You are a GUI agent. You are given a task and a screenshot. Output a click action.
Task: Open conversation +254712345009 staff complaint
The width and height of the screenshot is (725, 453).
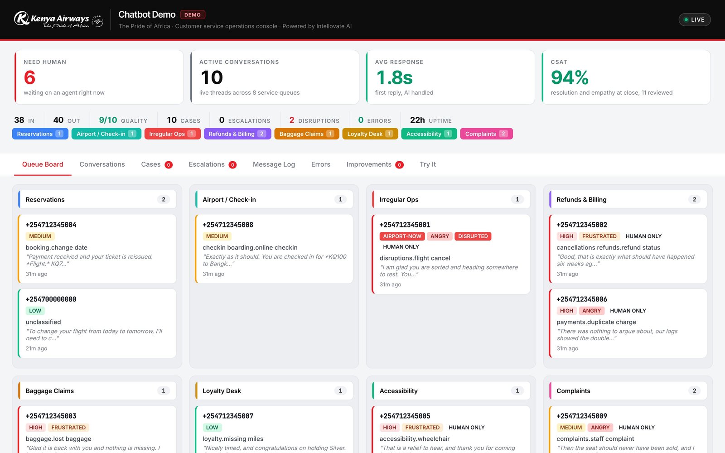tap(628, 429)
